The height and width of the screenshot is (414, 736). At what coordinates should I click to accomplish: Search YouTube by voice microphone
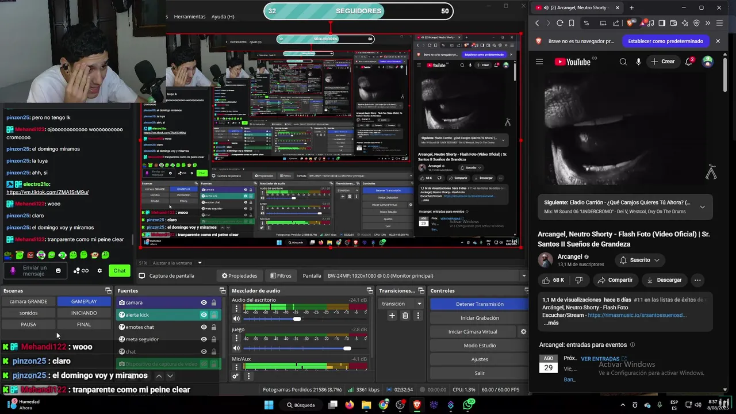click(638, 62)
